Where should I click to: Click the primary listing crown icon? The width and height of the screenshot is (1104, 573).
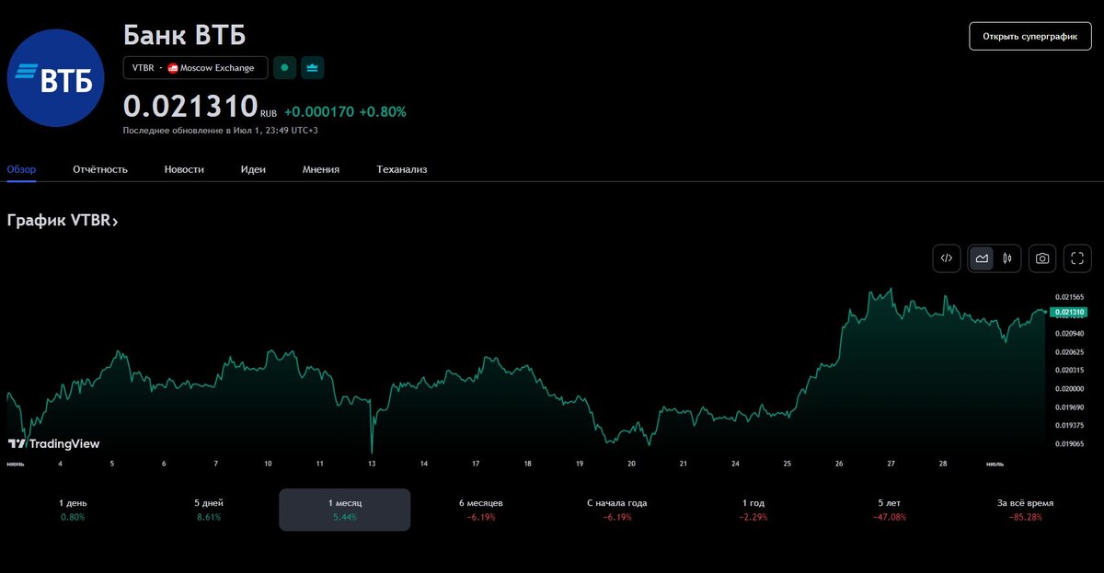[x=312, y=68]
